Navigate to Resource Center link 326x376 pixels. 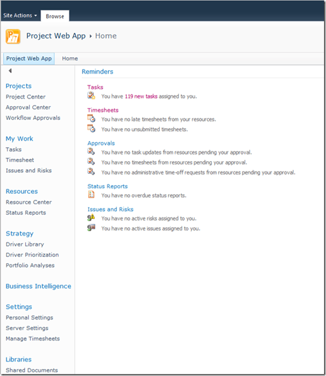click(x=28, y=202)
